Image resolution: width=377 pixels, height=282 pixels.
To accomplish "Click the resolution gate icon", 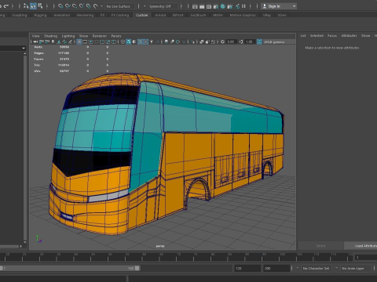I will [91, 42].
